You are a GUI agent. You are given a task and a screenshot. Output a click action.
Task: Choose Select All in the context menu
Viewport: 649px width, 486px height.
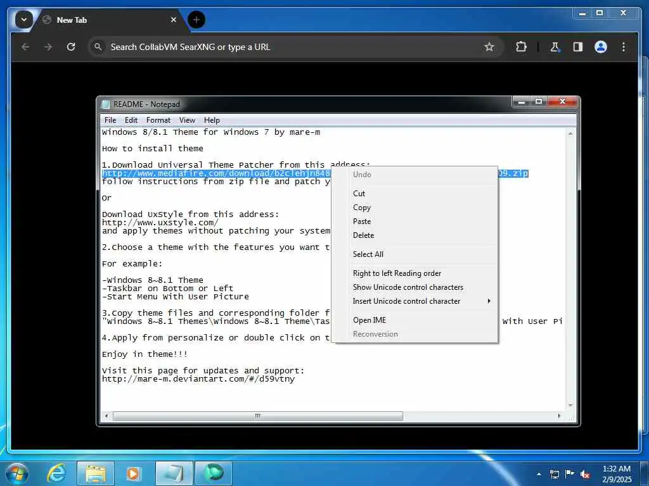(x=414, y=254)
